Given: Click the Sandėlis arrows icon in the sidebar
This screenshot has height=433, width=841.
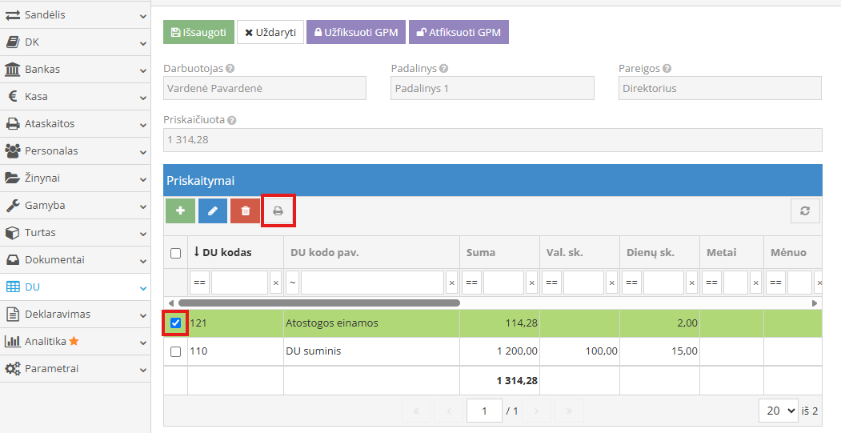Looking at the screenshot, I should coord(12,15).
